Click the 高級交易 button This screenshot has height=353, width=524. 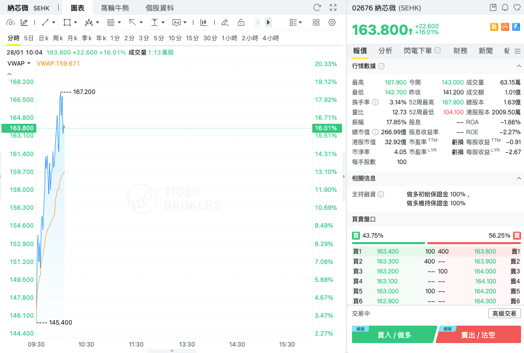(x=505, y=313)
